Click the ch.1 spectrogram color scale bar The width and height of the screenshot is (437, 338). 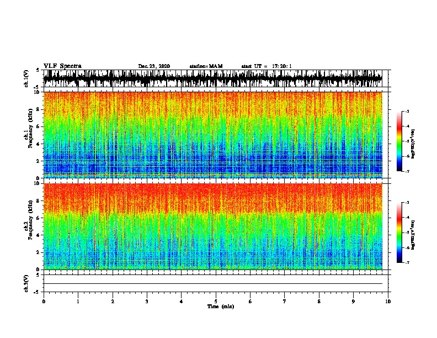click(399, 141)
